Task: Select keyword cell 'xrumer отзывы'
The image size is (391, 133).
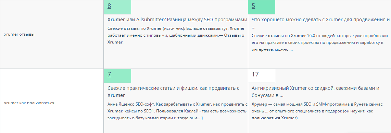Action: pos(52,34)
